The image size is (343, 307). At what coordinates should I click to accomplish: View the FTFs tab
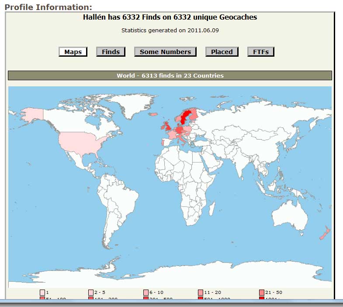click(261, 52)
